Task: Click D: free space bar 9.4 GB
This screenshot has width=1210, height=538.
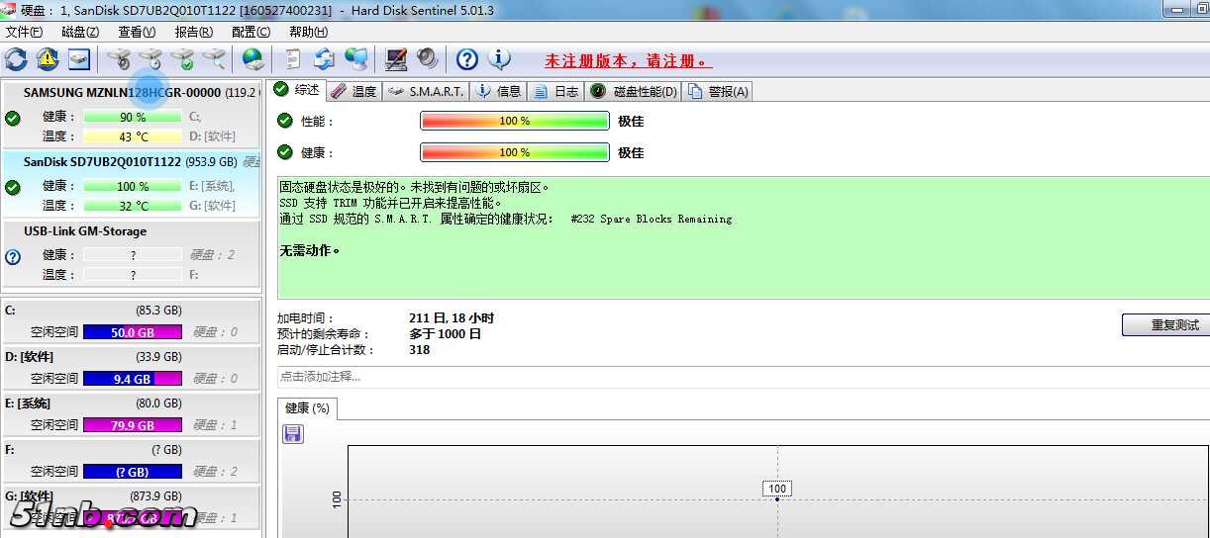Action: (x=133, y=379)
